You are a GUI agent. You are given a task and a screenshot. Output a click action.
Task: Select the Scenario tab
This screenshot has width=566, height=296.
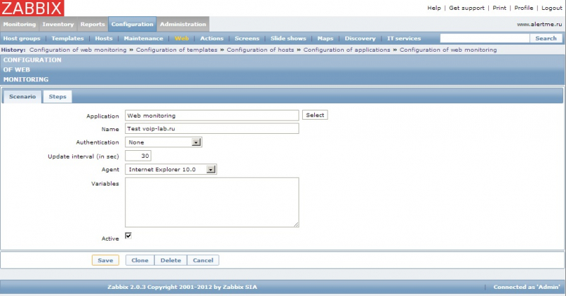[x=22, y=96]
